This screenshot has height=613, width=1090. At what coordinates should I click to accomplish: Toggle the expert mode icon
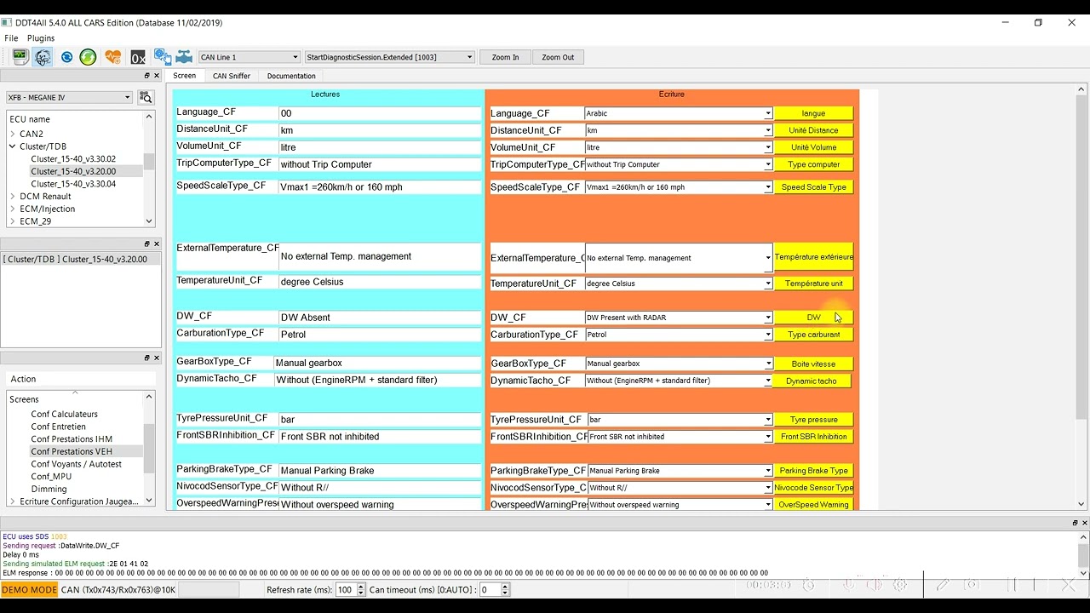pyautogui.click(x=43, y=57)
